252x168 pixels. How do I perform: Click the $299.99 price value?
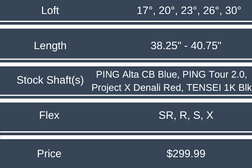pos(186,154)
